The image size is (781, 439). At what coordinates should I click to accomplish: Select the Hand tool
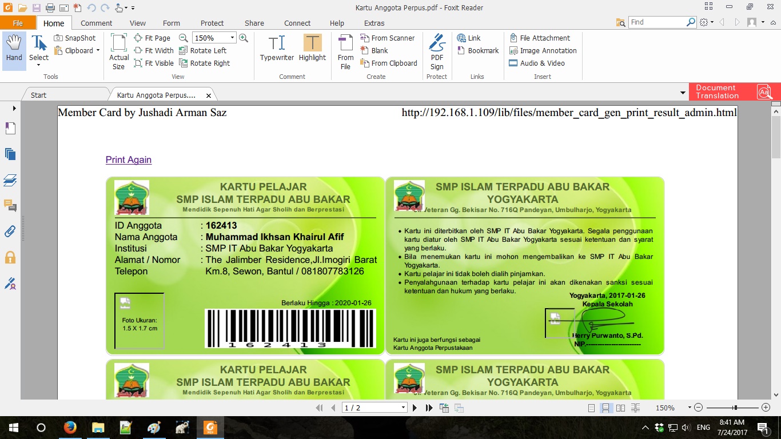tap(14, 50)
